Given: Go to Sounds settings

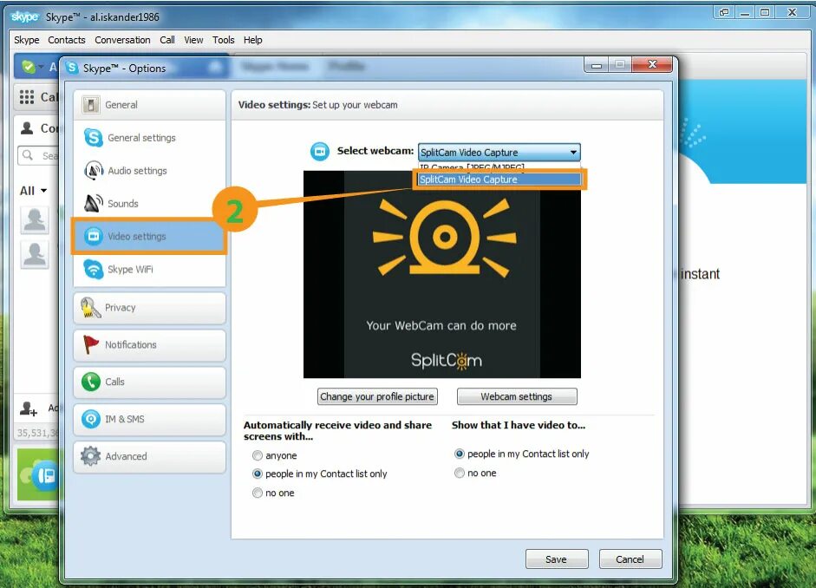Looking at the screenshot, I should click(x=149, y=204).
